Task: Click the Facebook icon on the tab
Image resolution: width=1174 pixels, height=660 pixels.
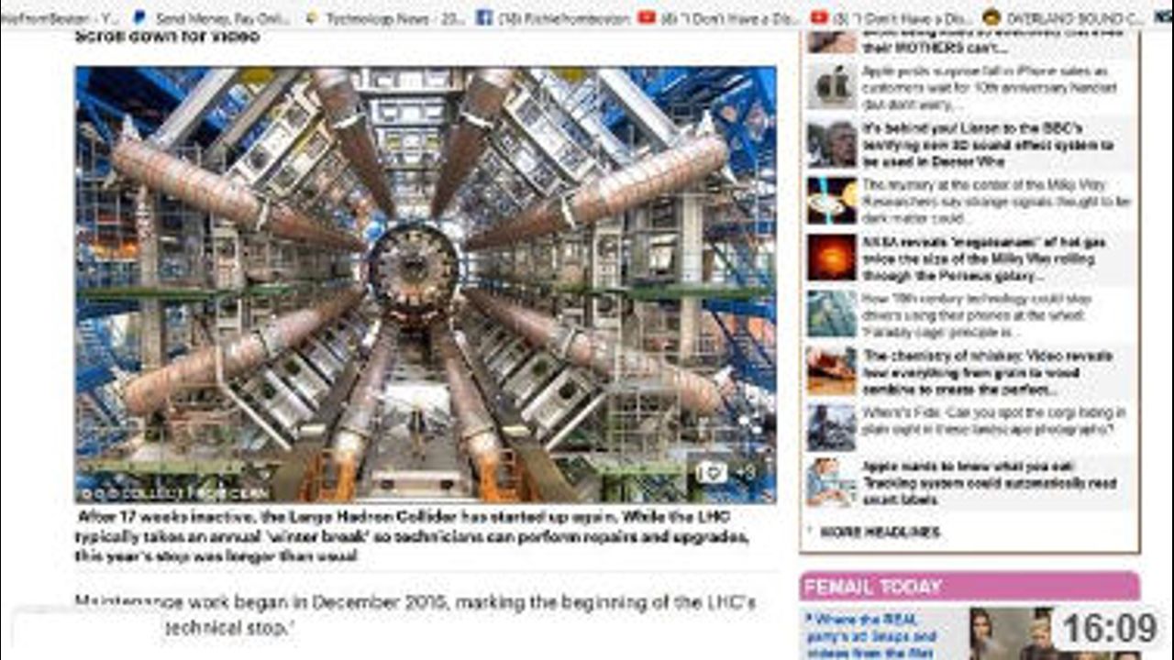Action: pos(484,17)
